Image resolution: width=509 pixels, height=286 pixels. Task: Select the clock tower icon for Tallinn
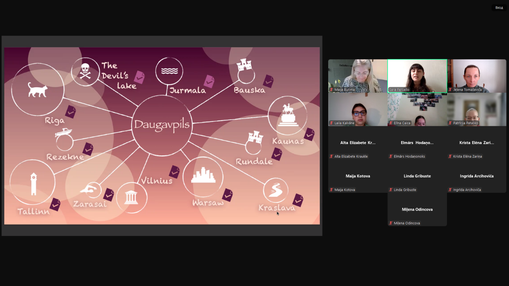(33, 183)
